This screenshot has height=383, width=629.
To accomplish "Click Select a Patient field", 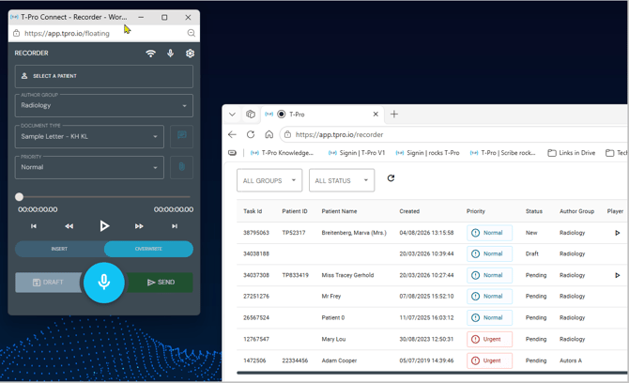I will (104, 76).
